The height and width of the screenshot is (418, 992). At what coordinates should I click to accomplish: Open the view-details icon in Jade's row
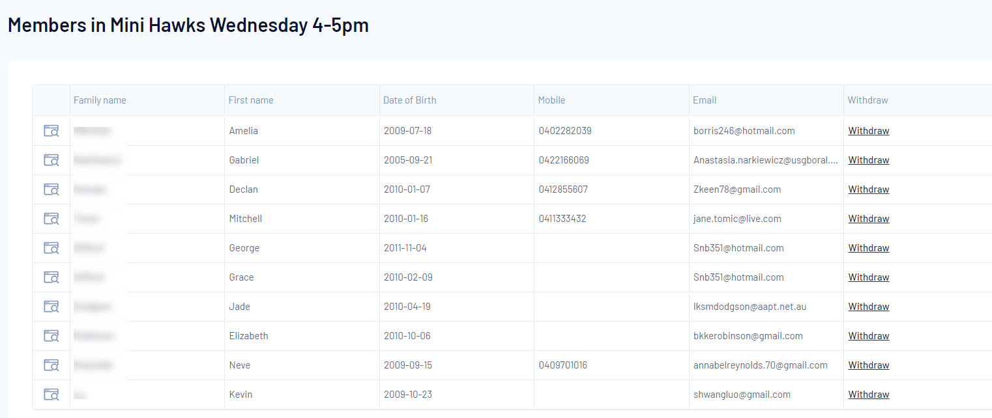[x=51, y=307]
